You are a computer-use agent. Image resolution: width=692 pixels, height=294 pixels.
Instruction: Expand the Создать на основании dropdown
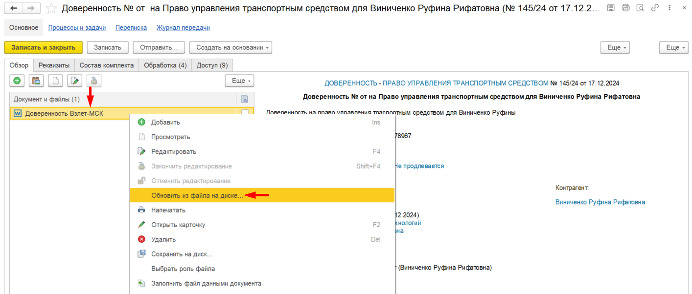[x=231, y=47]
